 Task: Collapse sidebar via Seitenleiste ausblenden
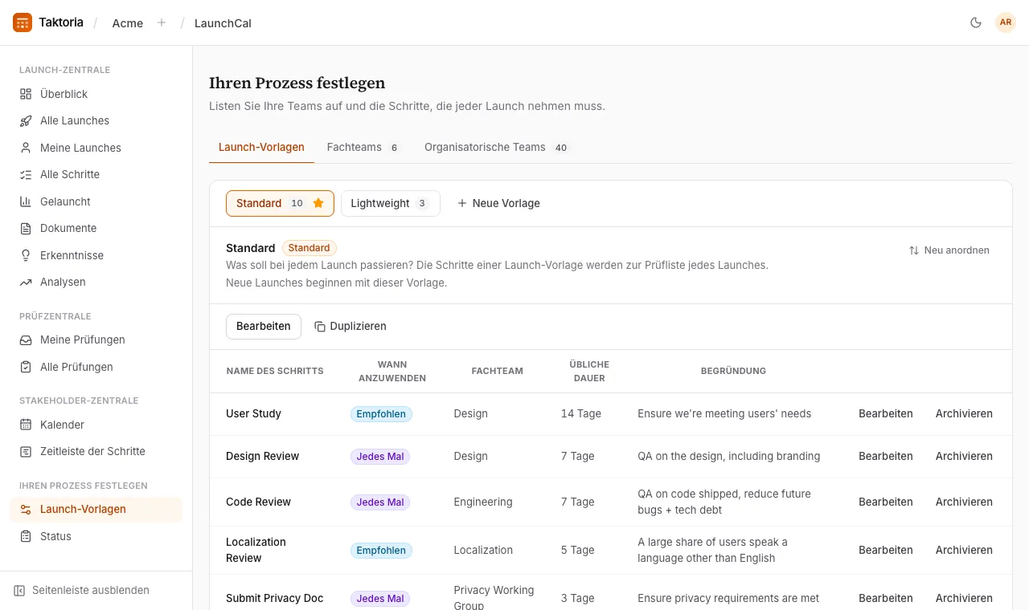click(81, 590)
